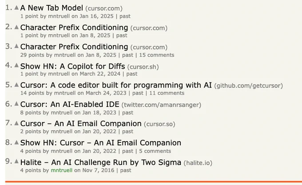Open the 15 comments thread

point(157,55)
